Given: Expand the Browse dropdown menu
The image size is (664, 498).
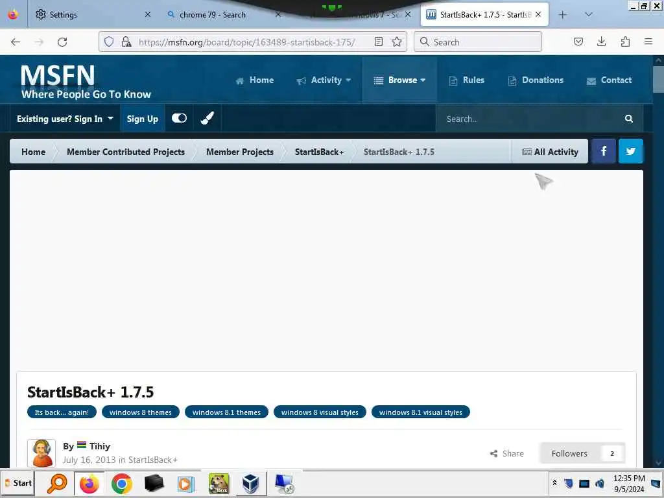Looking at the screenshot, I should pos(399,80).
